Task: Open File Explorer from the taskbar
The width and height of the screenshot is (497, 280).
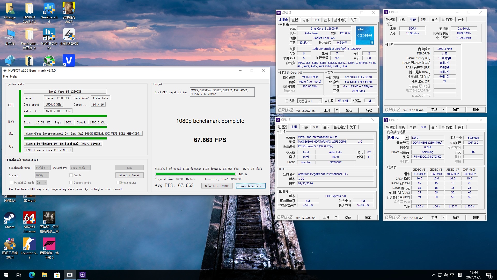Action: pos(44,275)
